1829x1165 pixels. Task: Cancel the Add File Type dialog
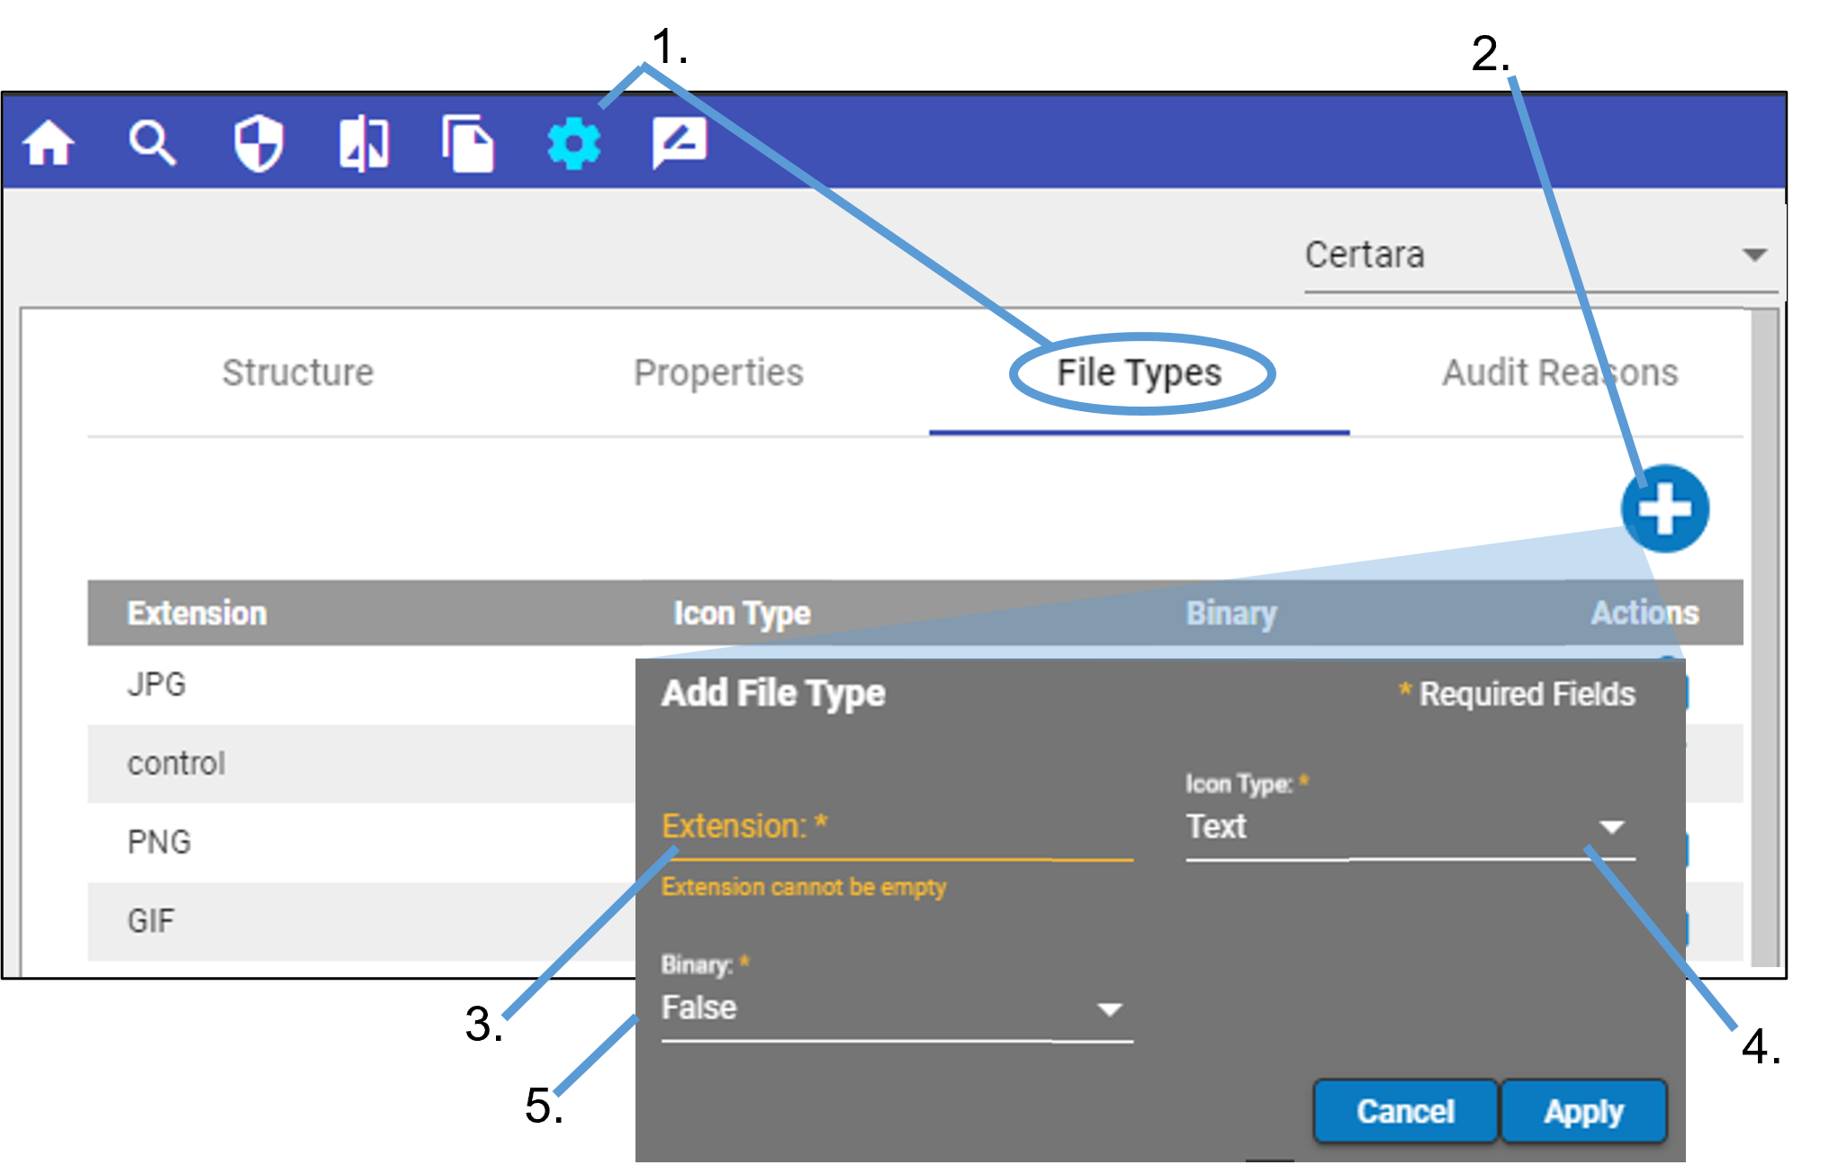(1405, 1110)
